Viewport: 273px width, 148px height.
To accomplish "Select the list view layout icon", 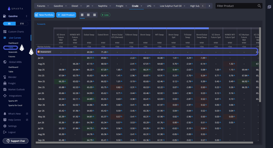I will pyautogui.click(x=82, y=15).
